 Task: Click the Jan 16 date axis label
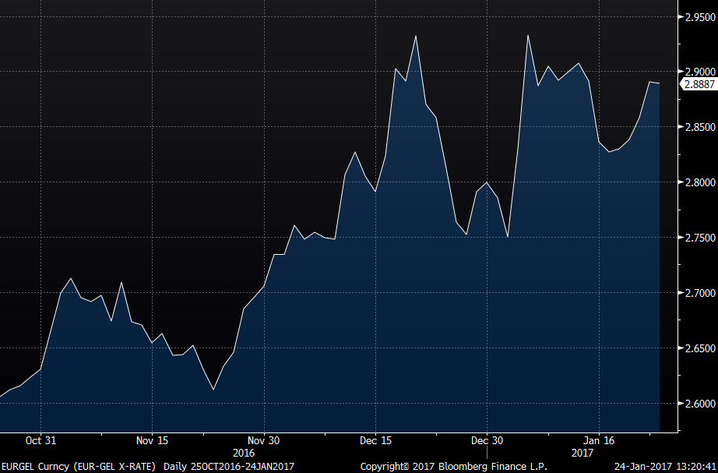click(x=598, y=440)
